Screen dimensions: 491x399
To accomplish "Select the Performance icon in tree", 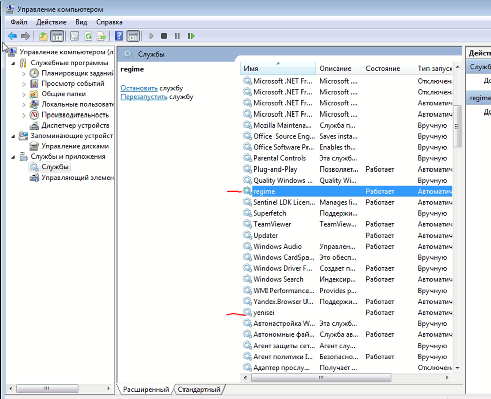I will point(34,115).
